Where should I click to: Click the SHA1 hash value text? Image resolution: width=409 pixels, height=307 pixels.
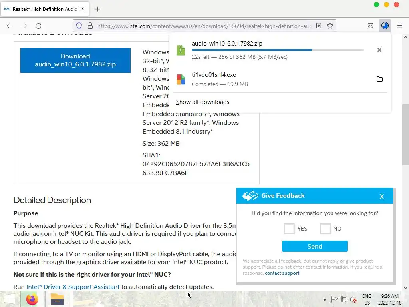point(196,168)
